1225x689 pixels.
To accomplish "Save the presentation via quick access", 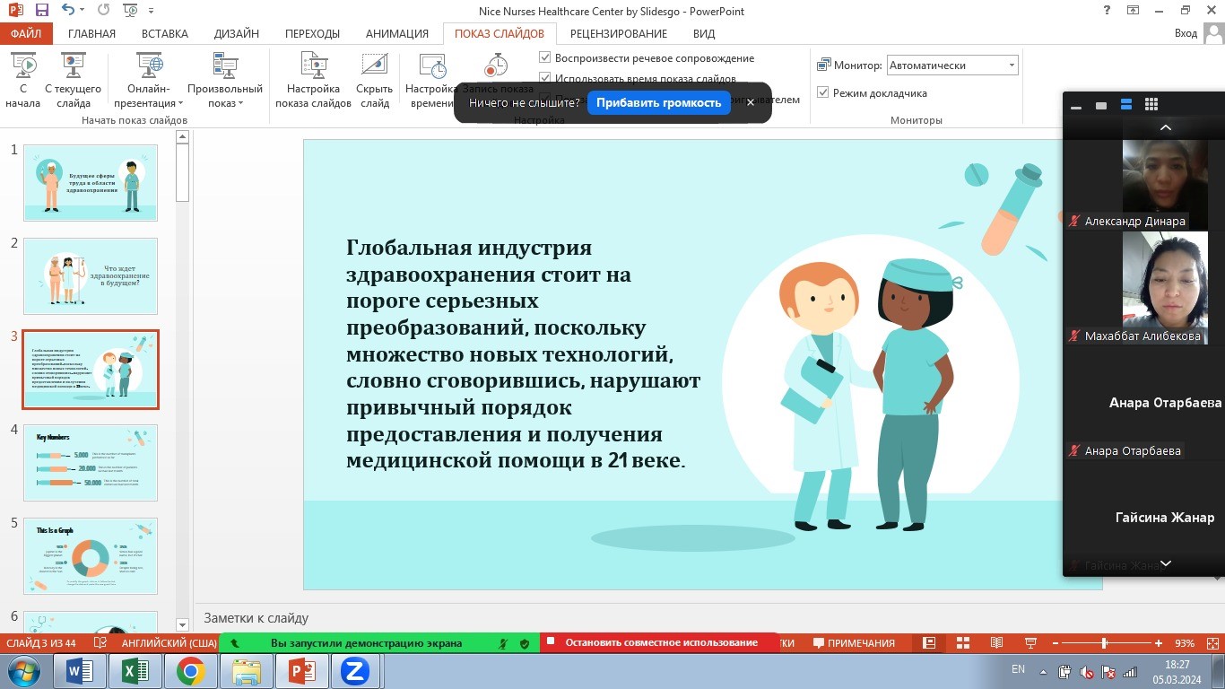I will coord(42,11).
